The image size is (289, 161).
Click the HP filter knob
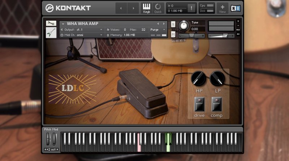pos(198,79)
